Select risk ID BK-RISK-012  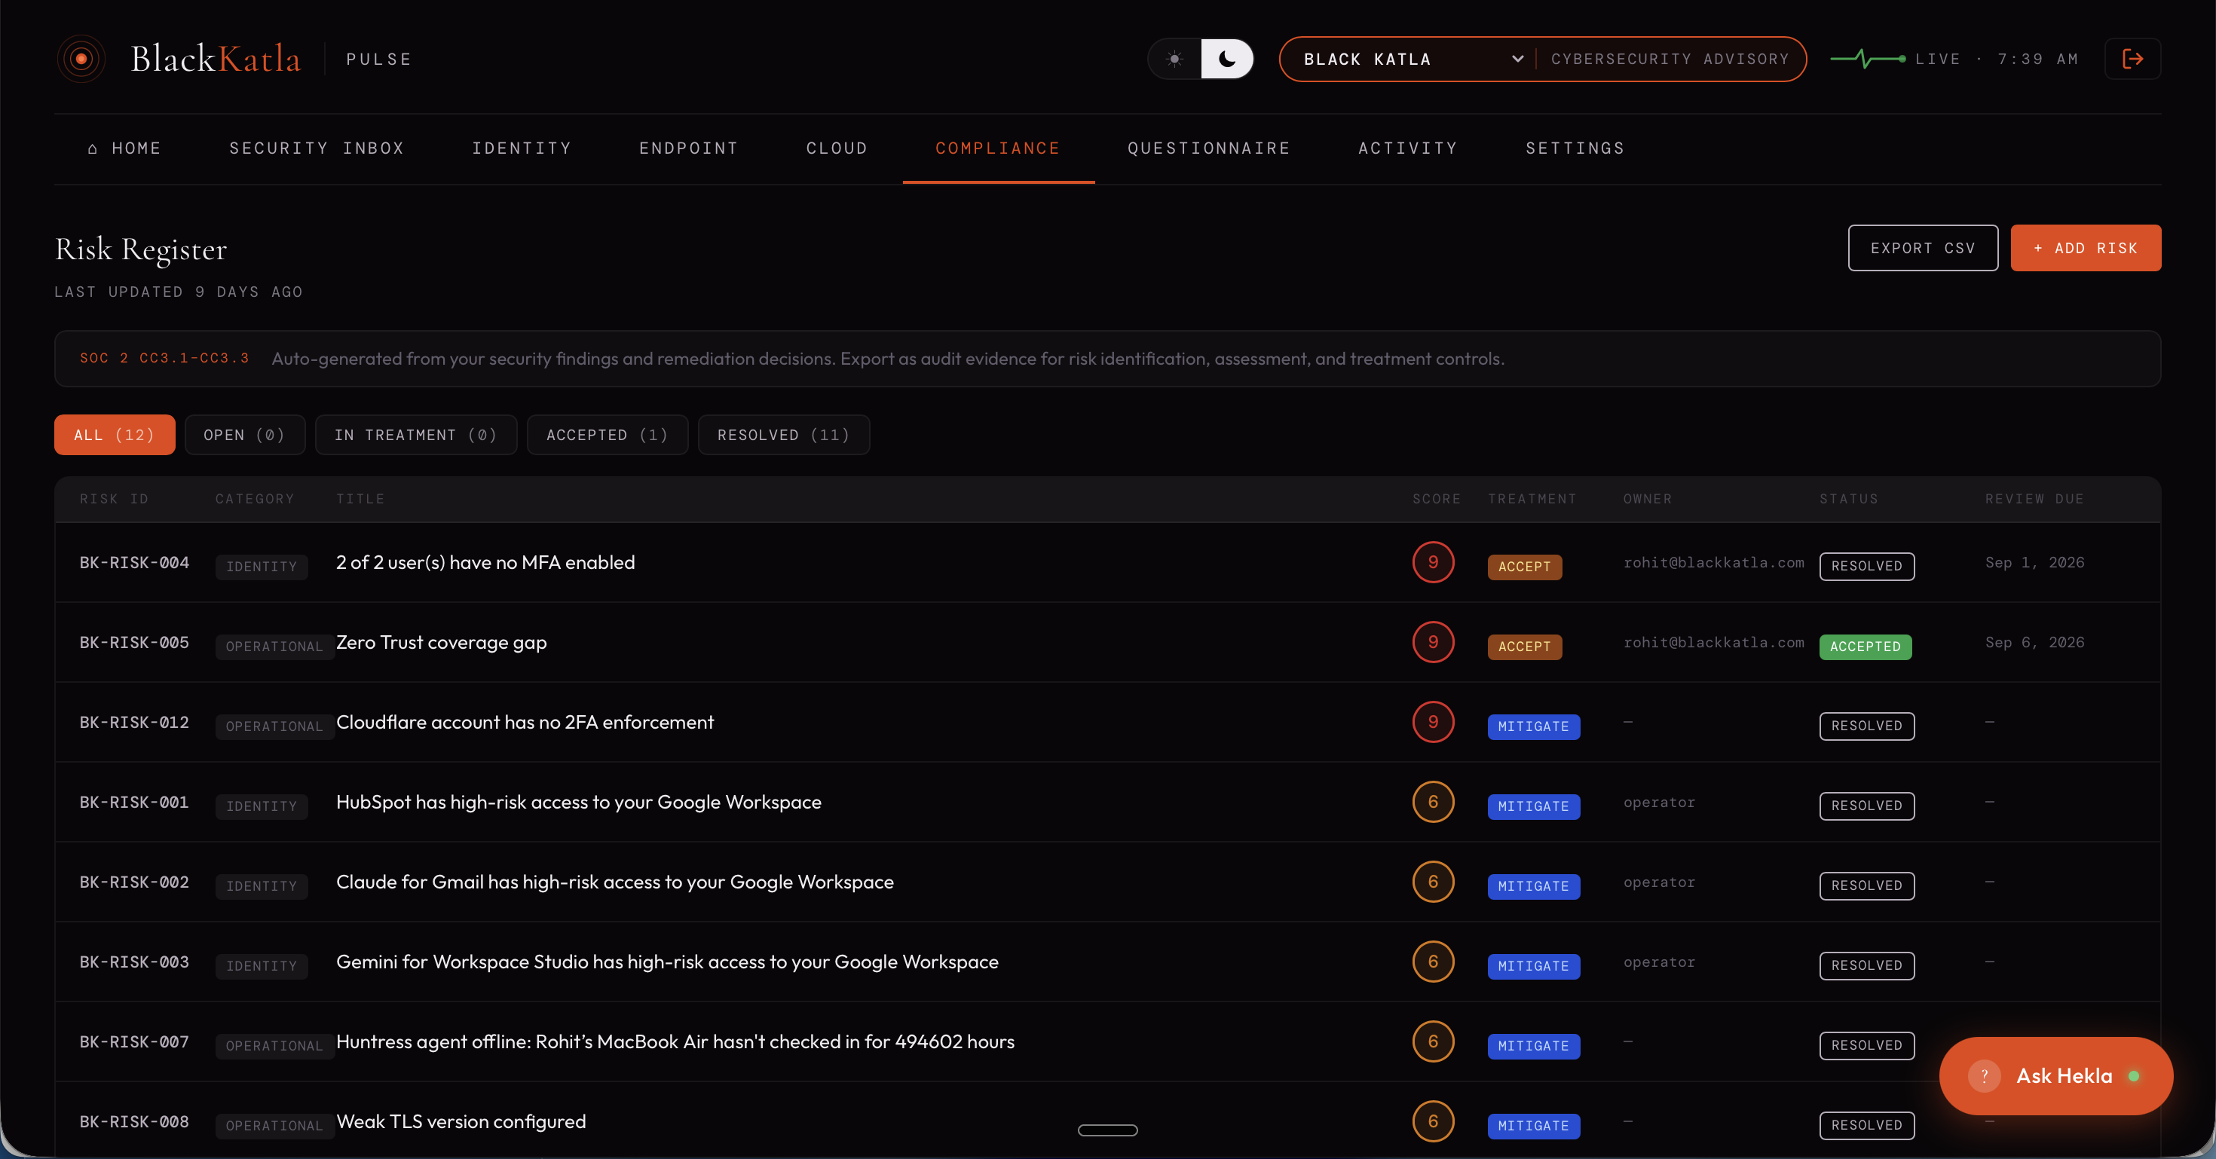pos(134,722)
